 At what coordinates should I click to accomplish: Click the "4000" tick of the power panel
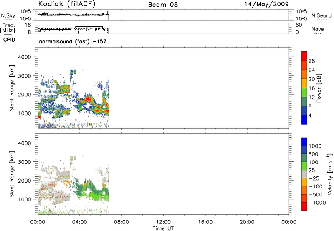pyautogui.click(x=24, y=57)
